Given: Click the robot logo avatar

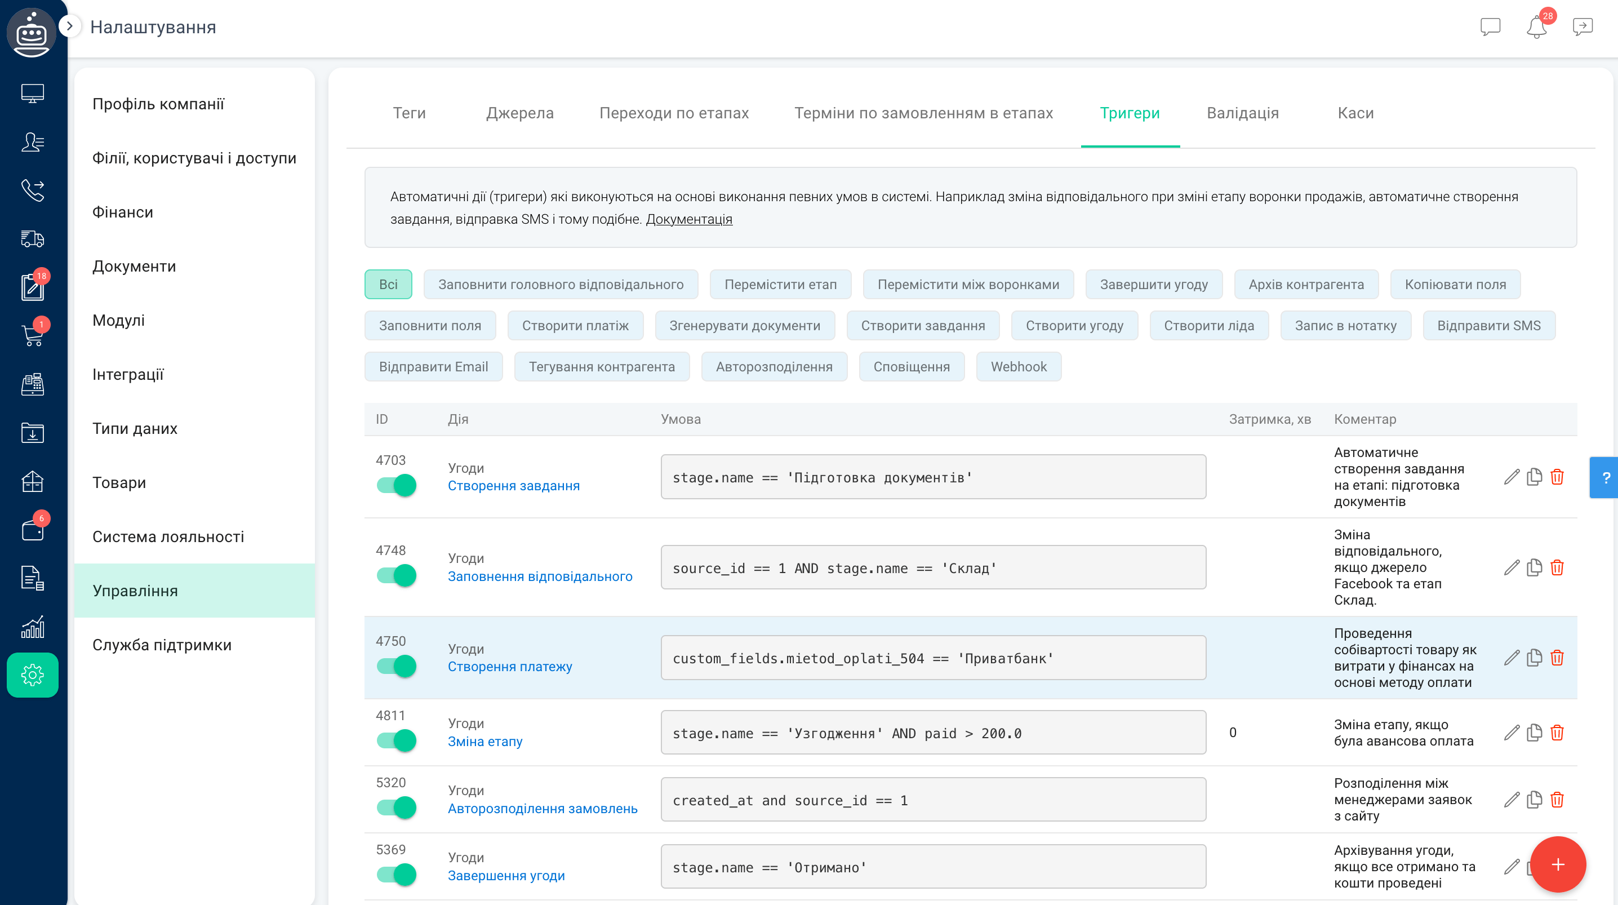Looking at the screenshot, I should 32,33.
